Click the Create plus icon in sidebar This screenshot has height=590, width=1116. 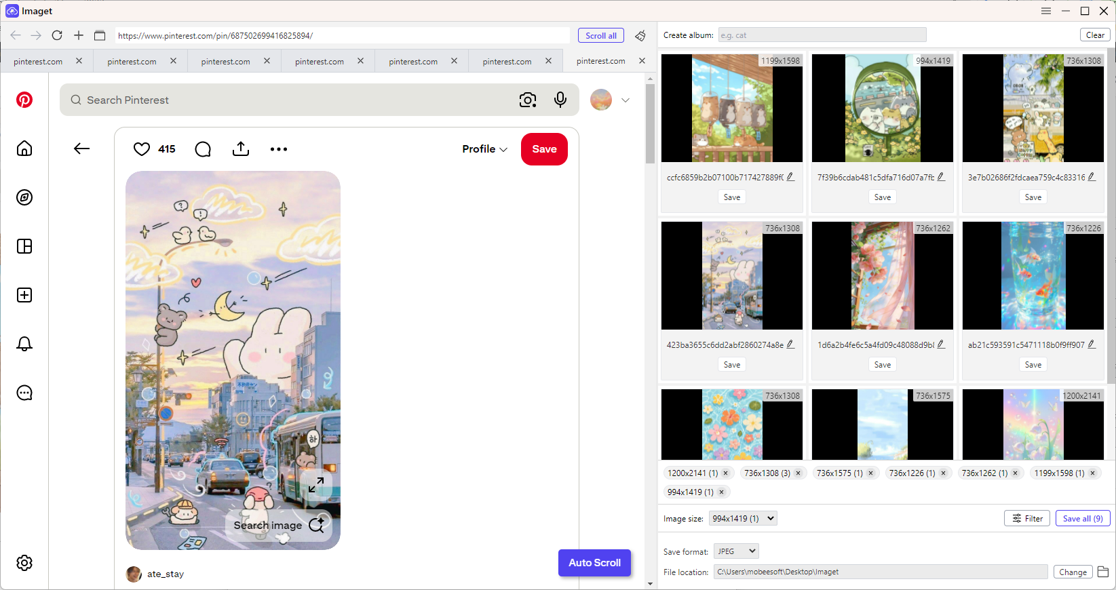24,295
